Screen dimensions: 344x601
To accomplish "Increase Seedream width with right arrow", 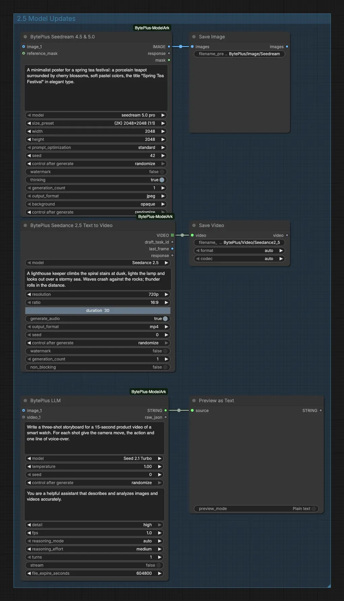I will pos(163,131).
